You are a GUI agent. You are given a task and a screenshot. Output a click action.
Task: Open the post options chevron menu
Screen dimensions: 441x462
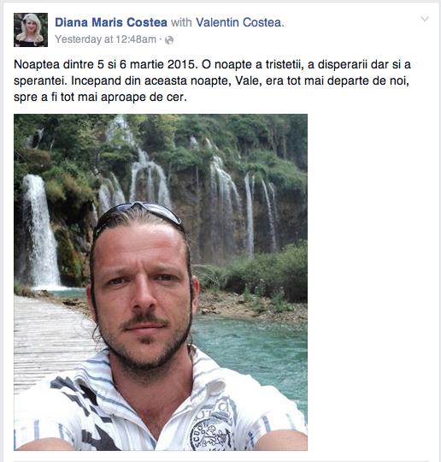coord(425,20)
